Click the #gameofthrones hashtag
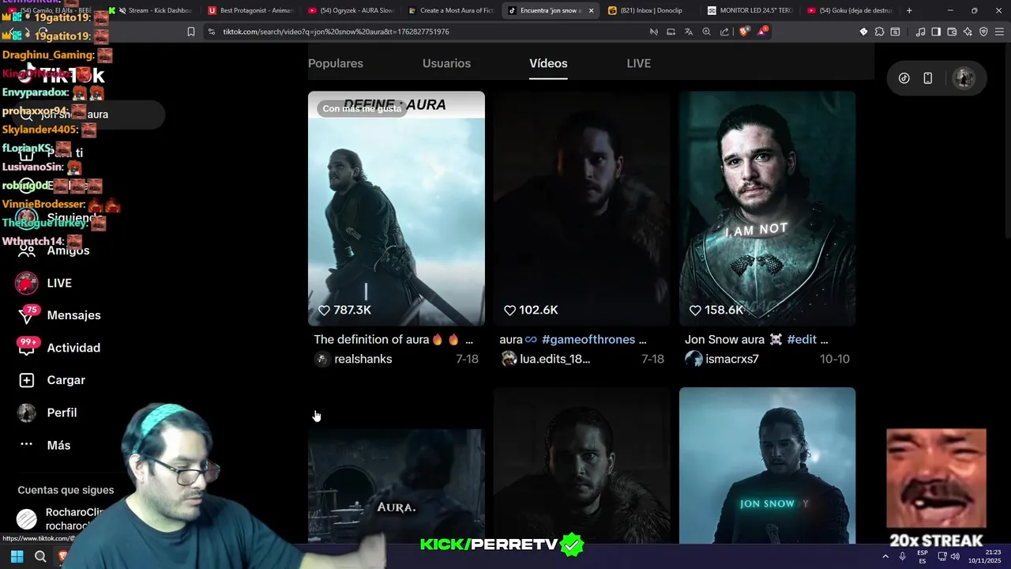This screenshot has height=569, width=1011. point(588,339)
